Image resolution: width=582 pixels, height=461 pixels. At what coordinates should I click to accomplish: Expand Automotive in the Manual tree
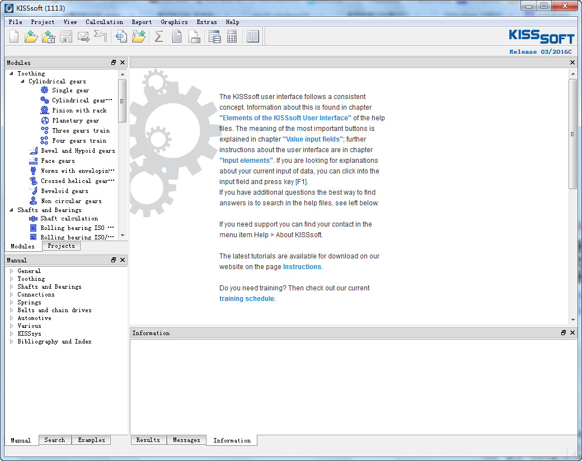pyautogui.click(x=12, y=318)
